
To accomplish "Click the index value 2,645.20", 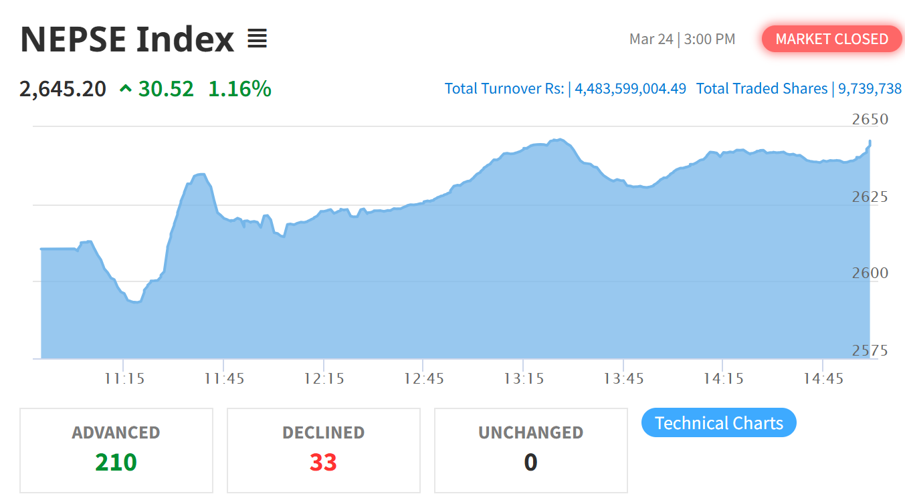I will click(63, 88).
